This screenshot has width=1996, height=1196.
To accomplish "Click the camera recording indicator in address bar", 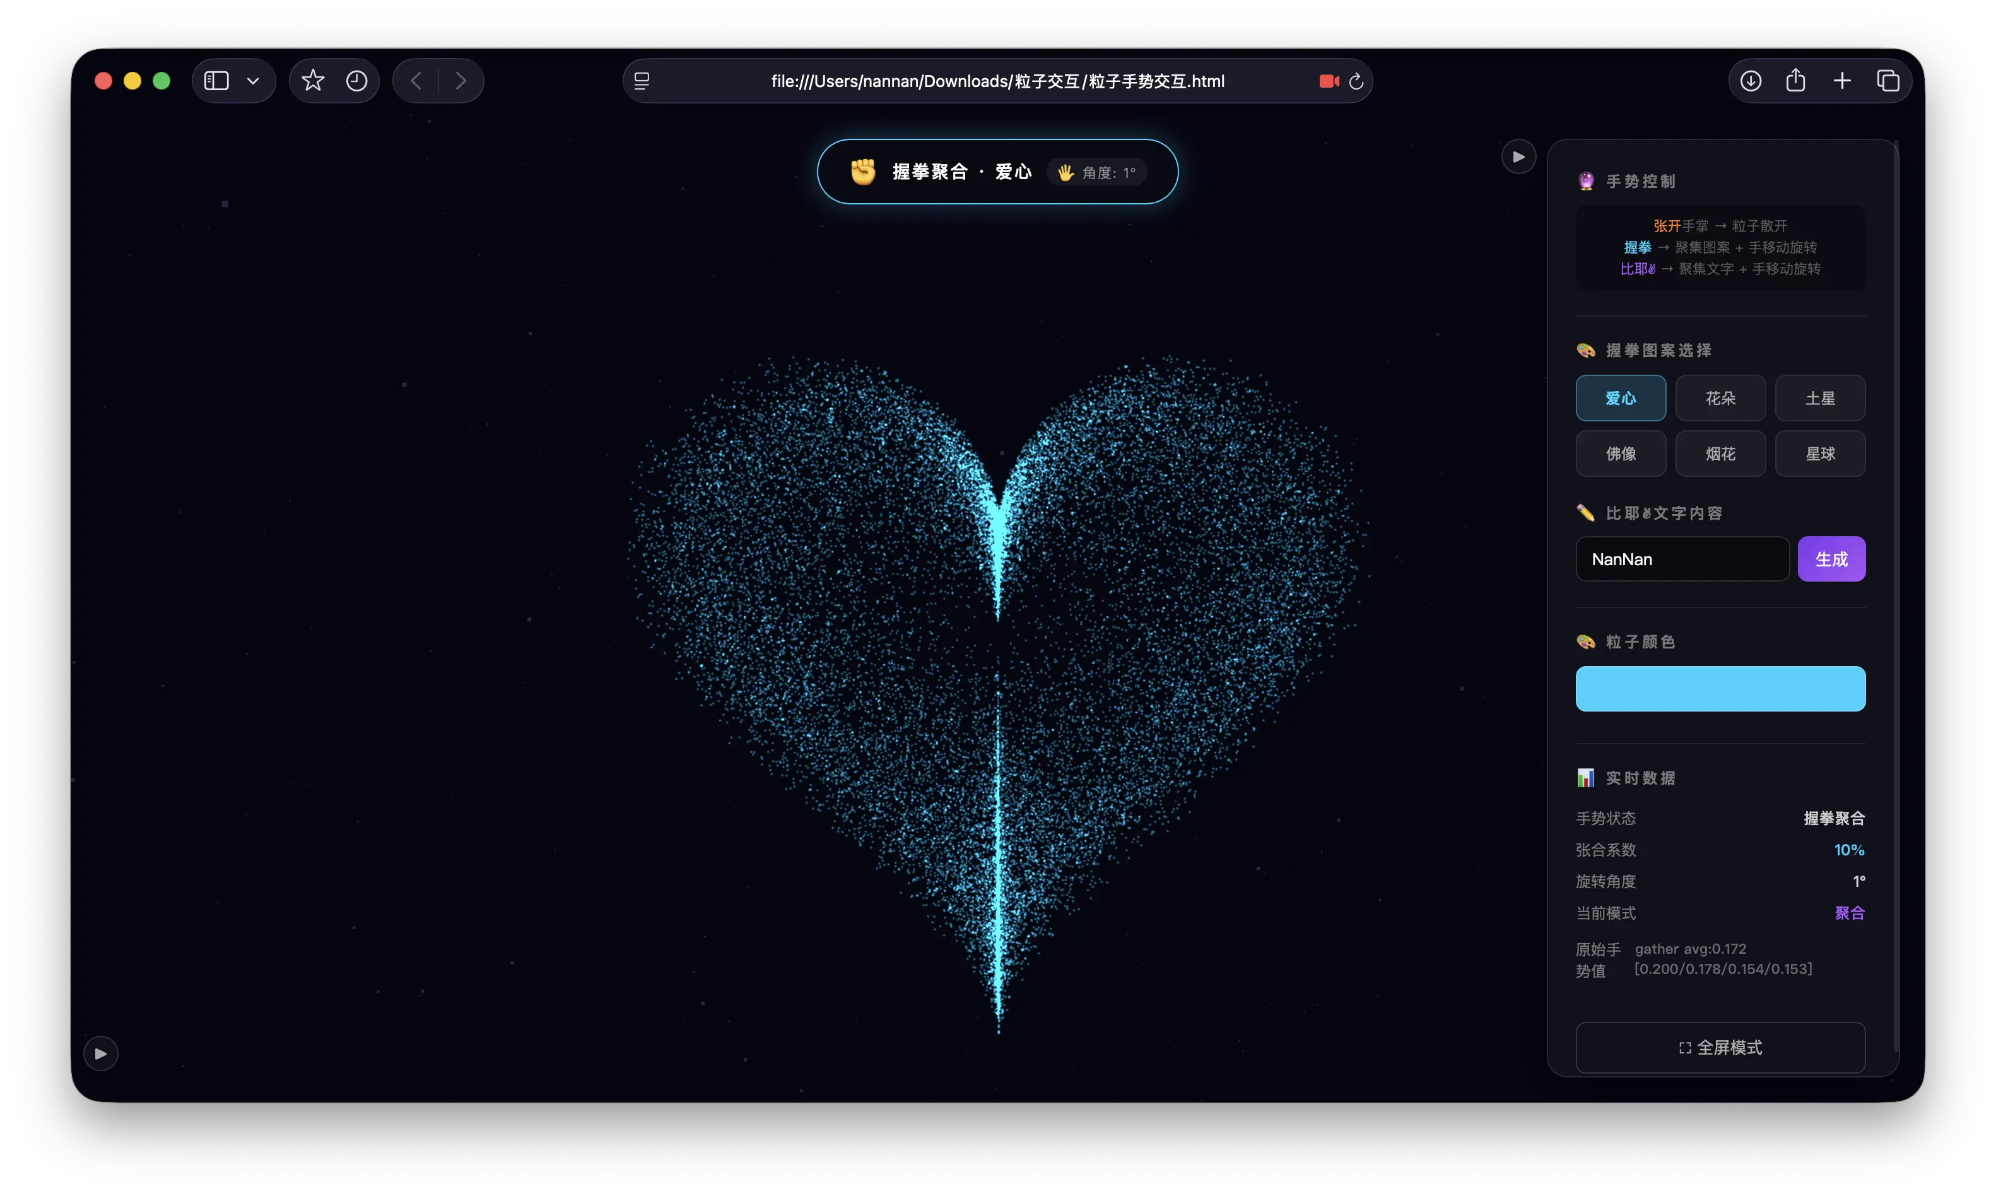I will click(1329, 81).
